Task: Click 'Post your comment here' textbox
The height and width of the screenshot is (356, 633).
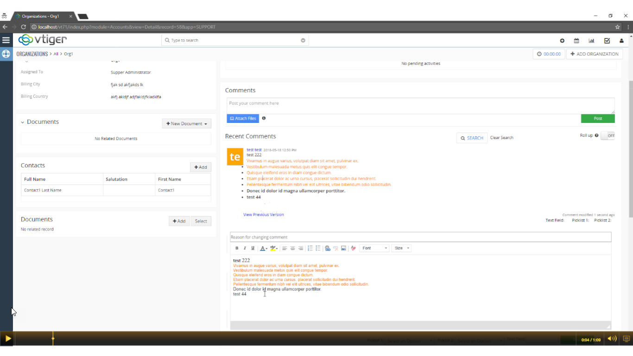Action: click(421, 106)
